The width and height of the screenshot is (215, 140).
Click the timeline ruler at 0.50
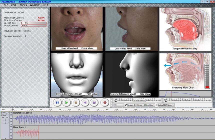click(x=107, y=109)
